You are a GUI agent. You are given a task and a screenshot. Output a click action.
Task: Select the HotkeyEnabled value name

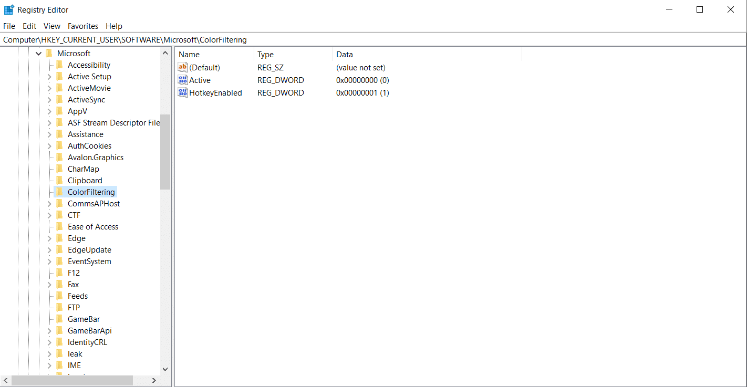(x=215, y=92)
